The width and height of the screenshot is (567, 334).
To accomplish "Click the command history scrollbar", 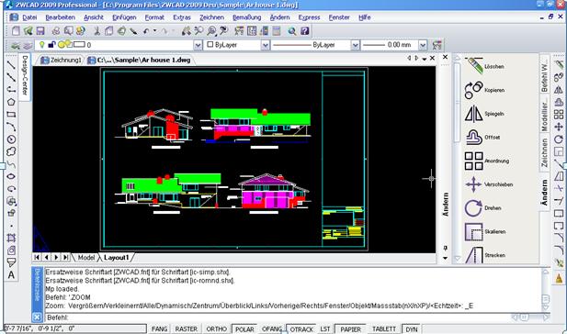I will click(x=546, y=290).
